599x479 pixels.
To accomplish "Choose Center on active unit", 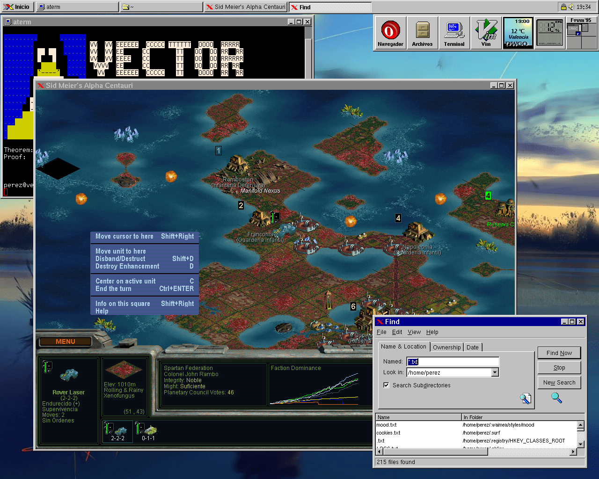I will pyautogui.click(x=145, y=281).
